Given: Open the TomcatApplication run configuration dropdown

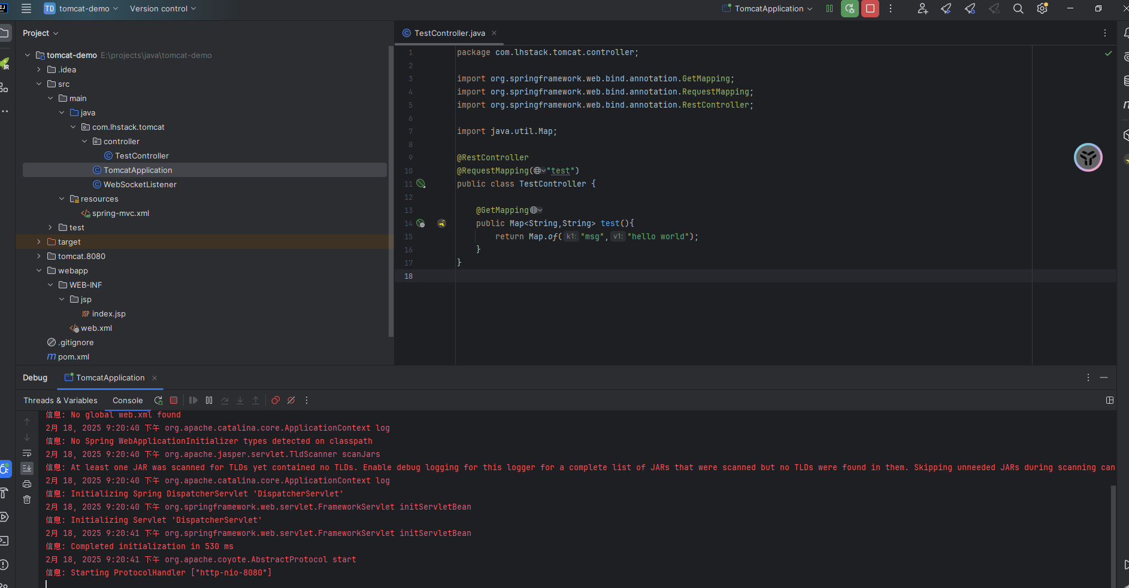Looking at the screenshot, I should click(768, 8).
